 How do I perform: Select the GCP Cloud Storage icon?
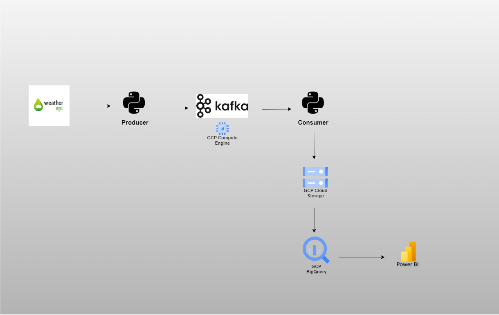(x=315, y=177)
